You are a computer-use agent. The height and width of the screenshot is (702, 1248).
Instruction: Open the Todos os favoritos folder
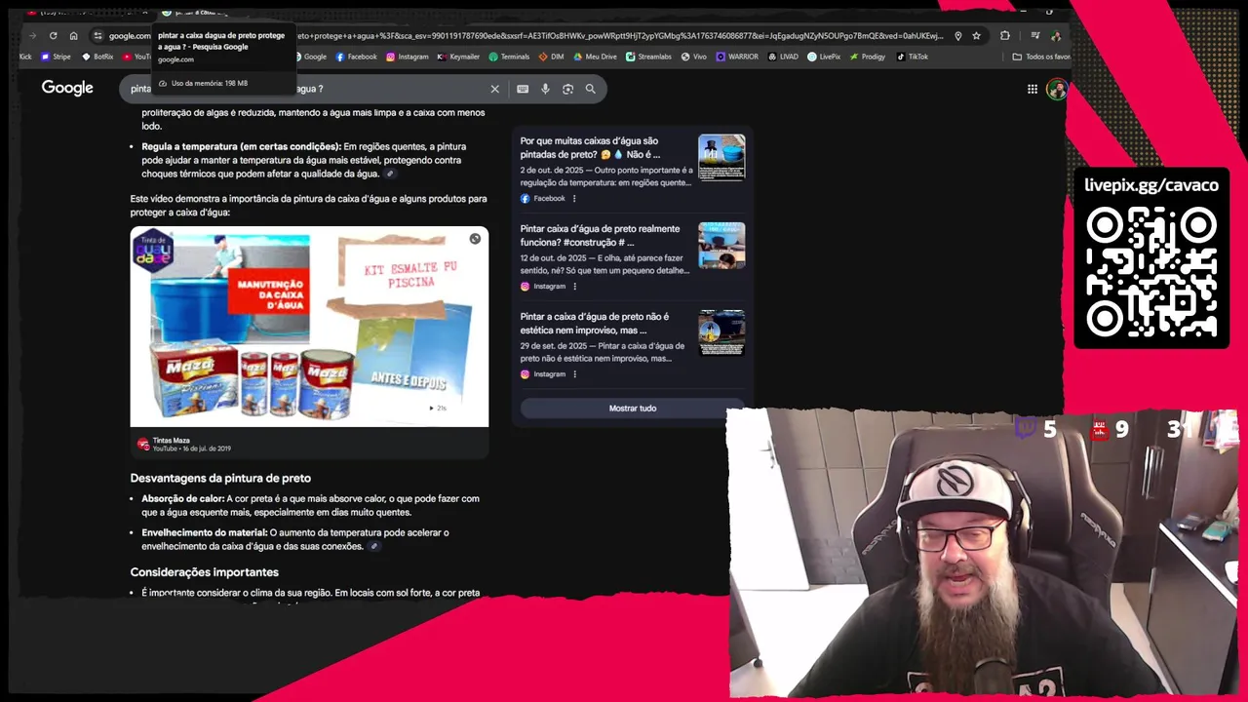coord(1041,57)
